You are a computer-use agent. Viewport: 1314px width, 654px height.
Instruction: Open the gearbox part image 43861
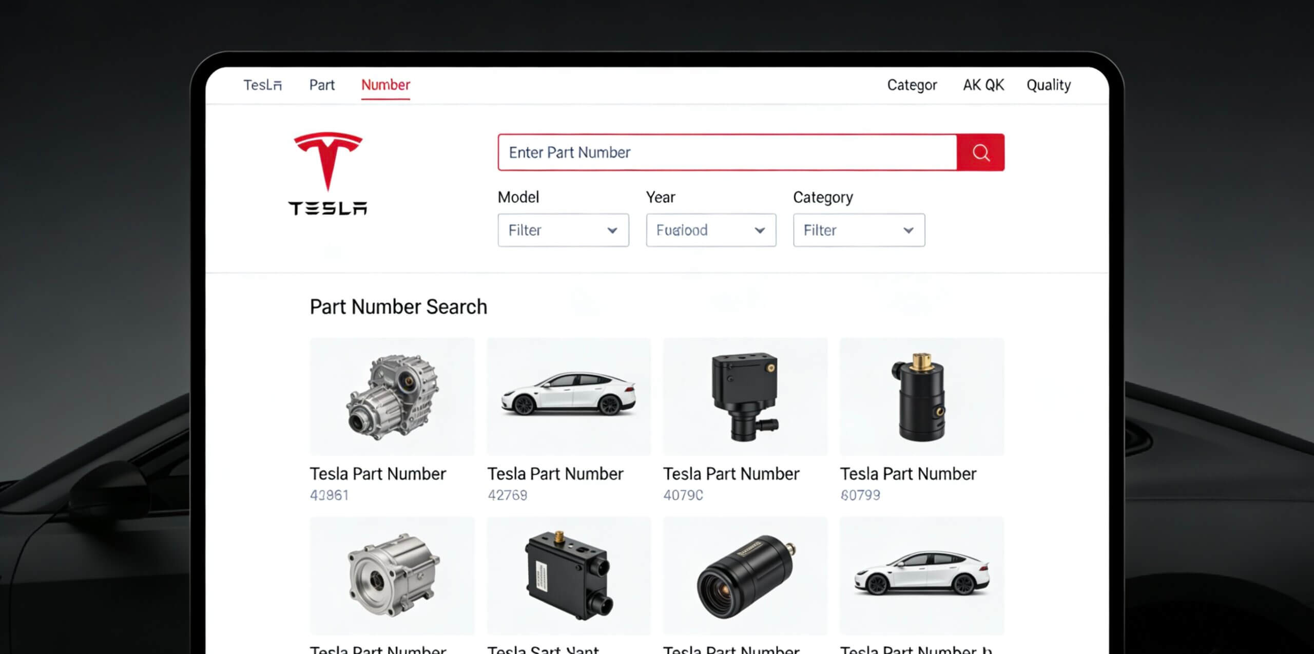point(392,396)
